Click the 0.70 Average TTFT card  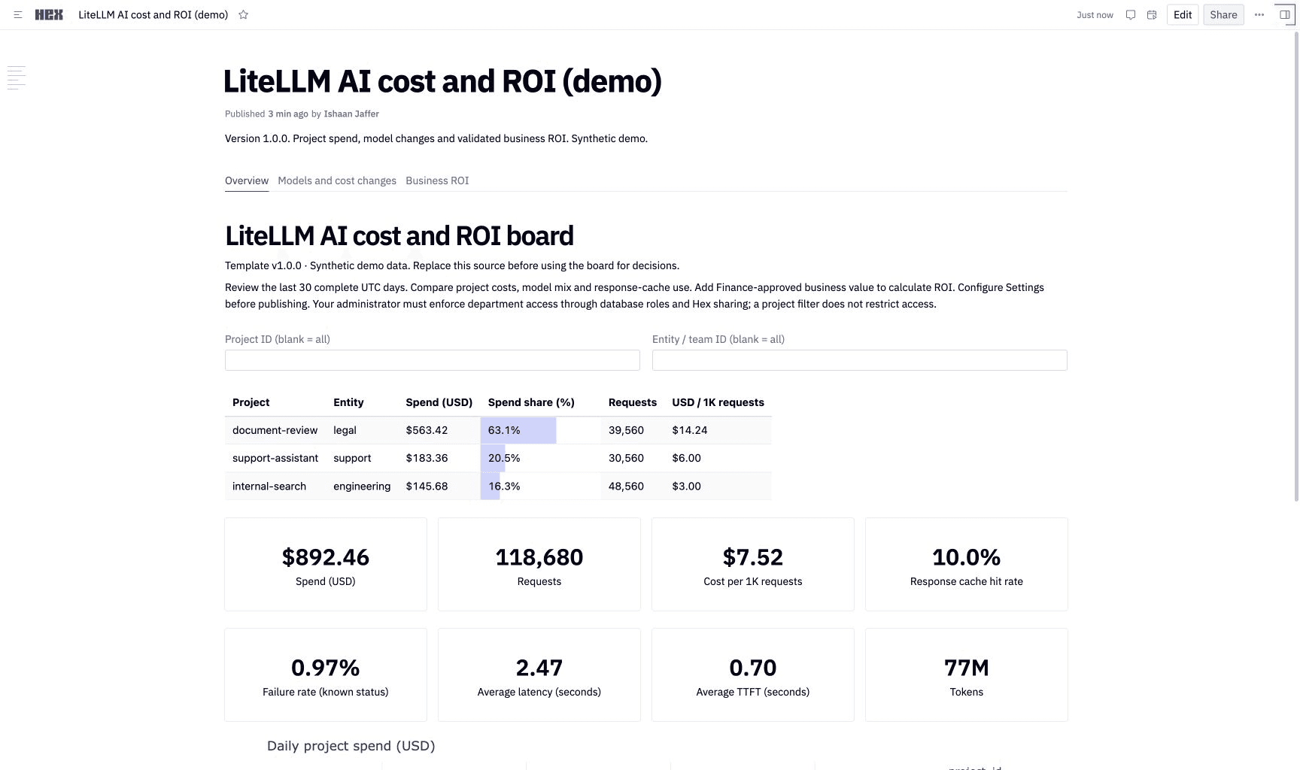pyautogui.click(x=753, y=675)
